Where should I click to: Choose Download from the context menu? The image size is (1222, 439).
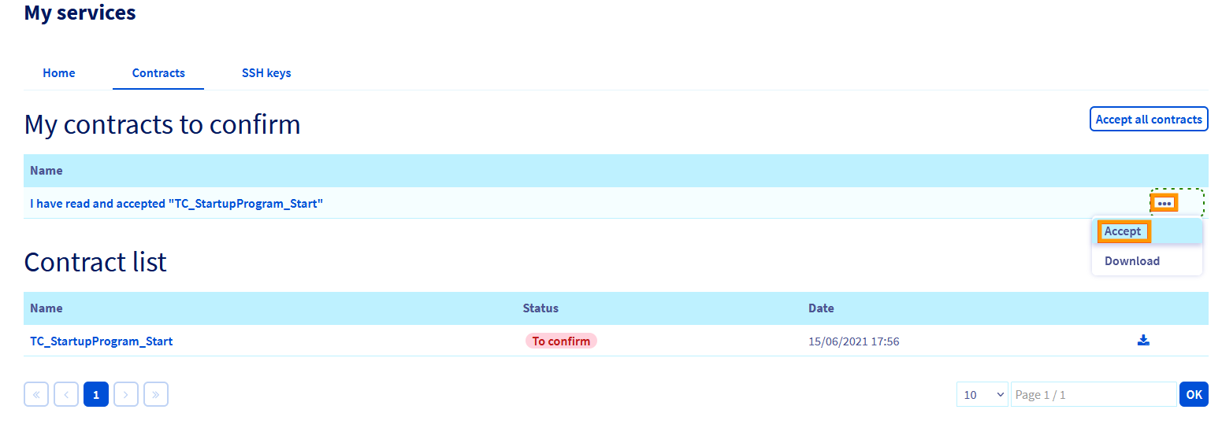click(1131, 261)
